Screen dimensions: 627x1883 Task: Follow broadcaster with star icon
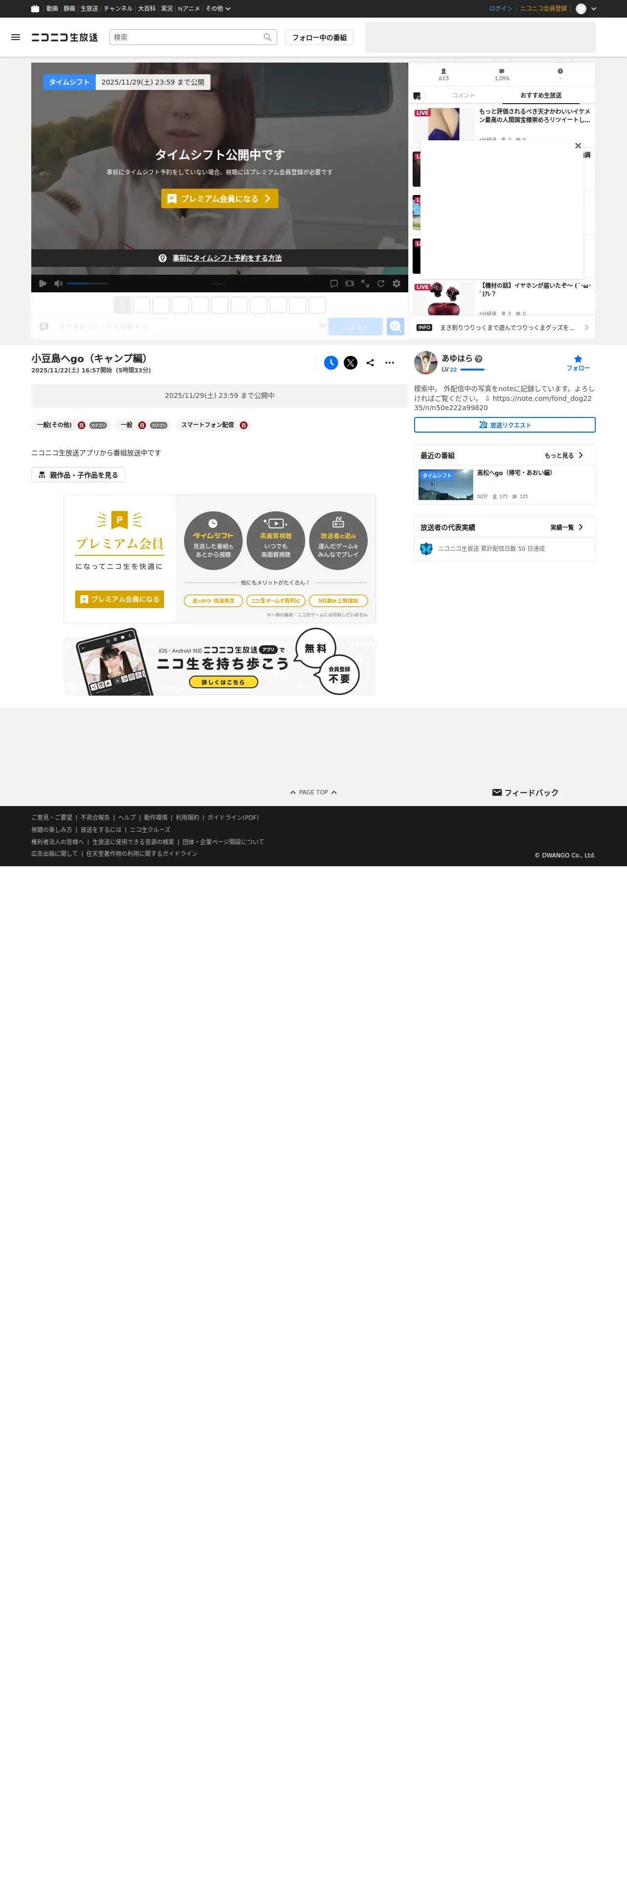578,363
